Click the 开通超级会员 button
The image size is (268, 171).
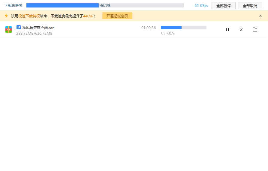tap(117, 16)
